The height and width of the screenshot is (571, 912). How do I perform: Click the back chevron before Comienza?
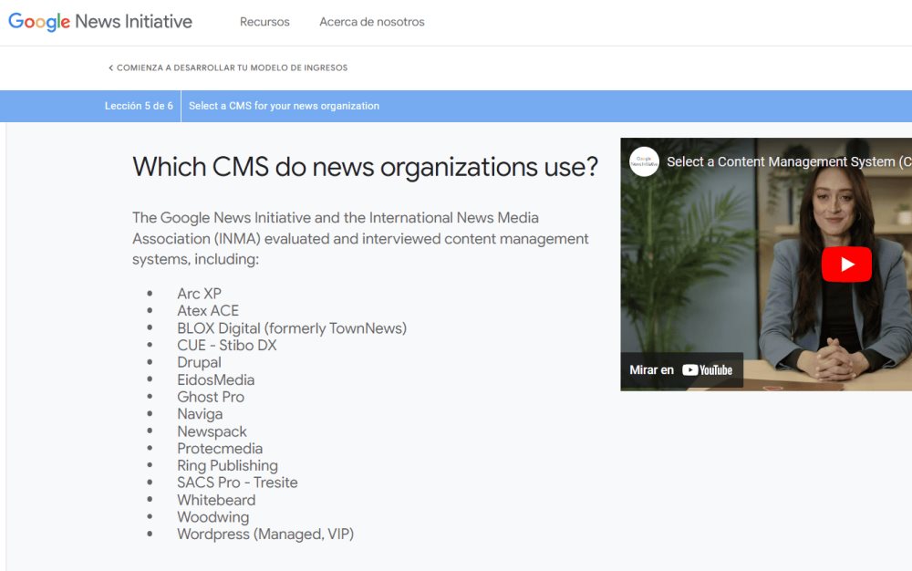click(x=110, y=68)
